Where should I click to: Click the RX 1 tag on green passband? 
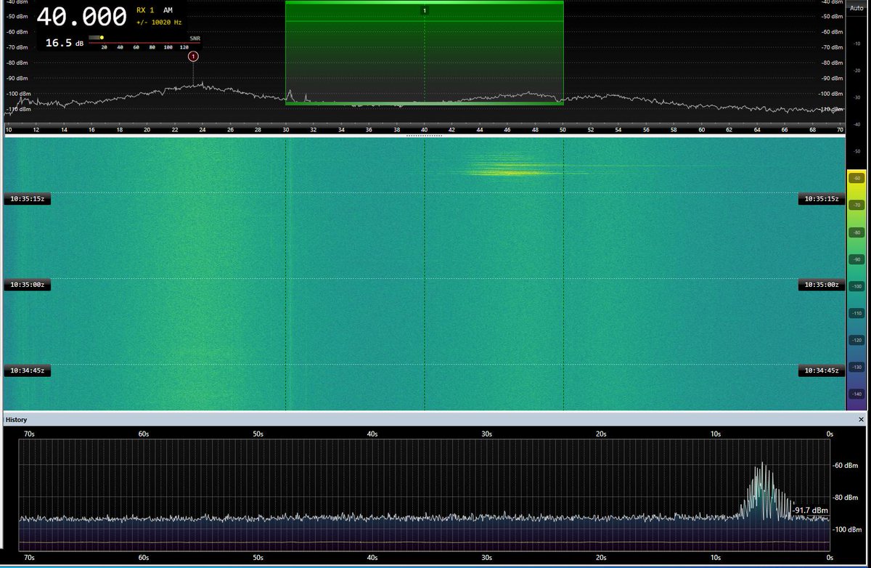point(425,10)
